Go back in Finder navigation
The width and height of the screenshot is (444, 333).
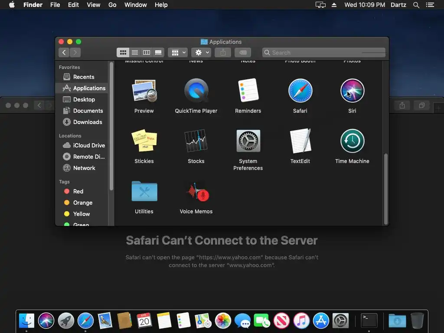point(64,52)
